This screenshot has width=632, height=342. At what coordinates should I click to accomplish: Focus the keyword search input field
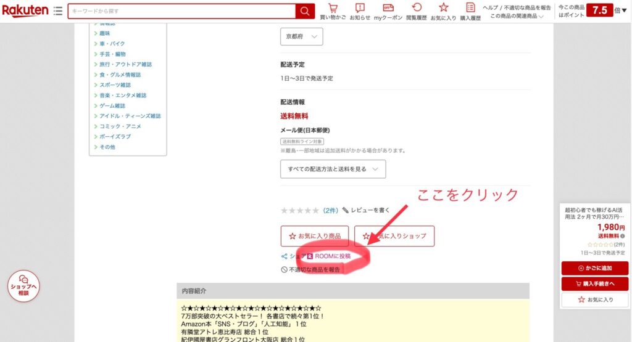pos(181,11)
